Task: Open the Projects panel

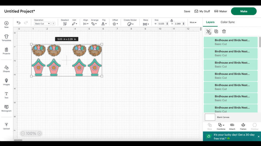Action: pyautogui.click(x=6, y=51)
